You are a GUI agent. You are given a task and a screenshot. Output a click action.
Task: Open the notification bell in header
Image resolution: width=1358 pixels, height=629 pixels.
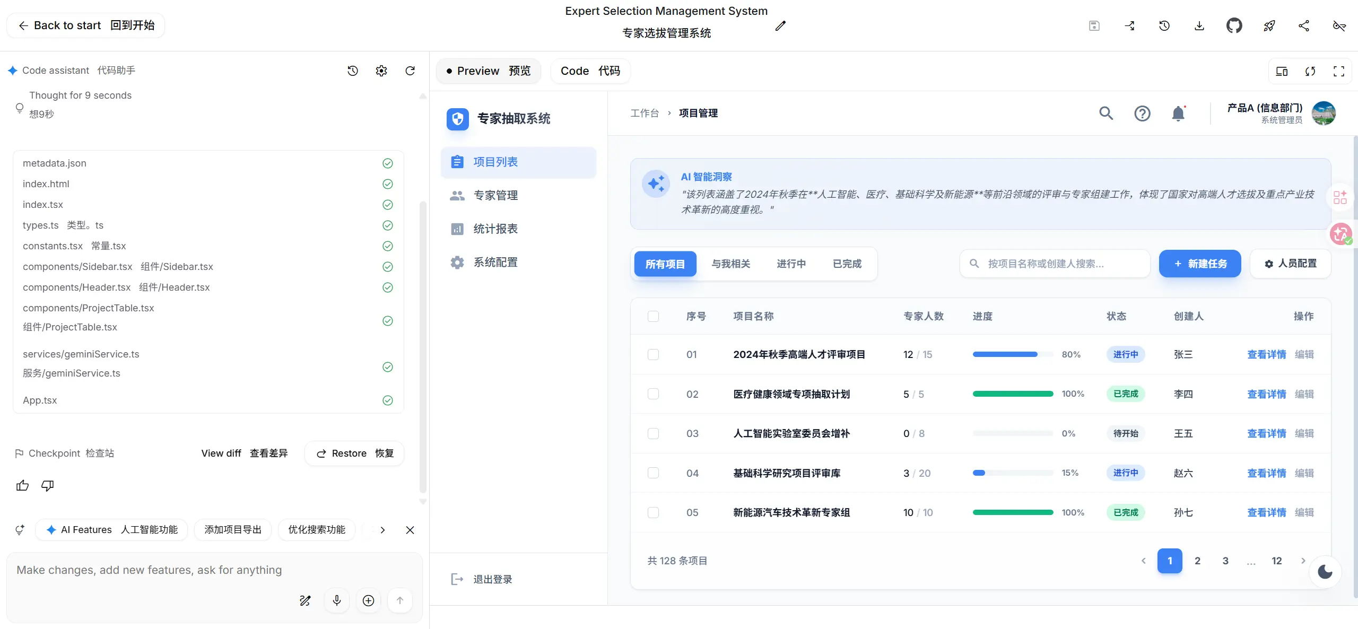pos(1178,113)
